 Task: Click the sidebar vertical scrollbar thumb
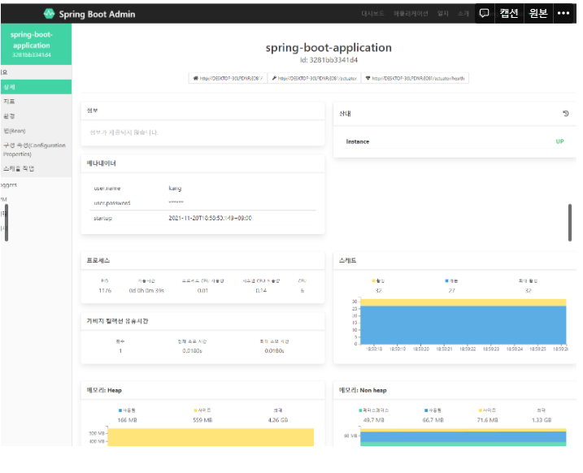pos(7,223)
